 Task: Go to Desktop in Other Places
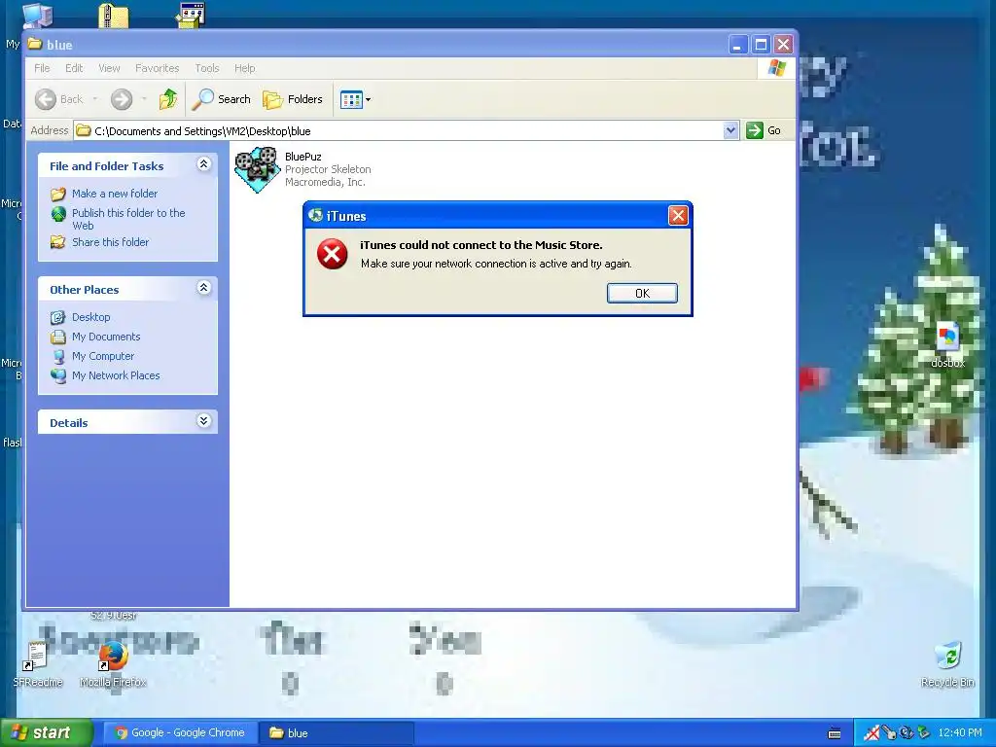(x=90, y=317)
